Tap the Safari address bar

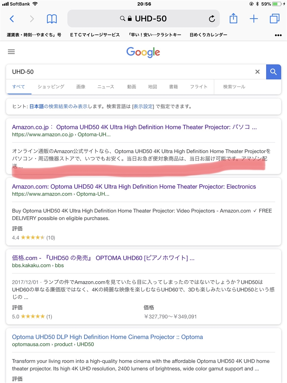[x=149, y=19]
